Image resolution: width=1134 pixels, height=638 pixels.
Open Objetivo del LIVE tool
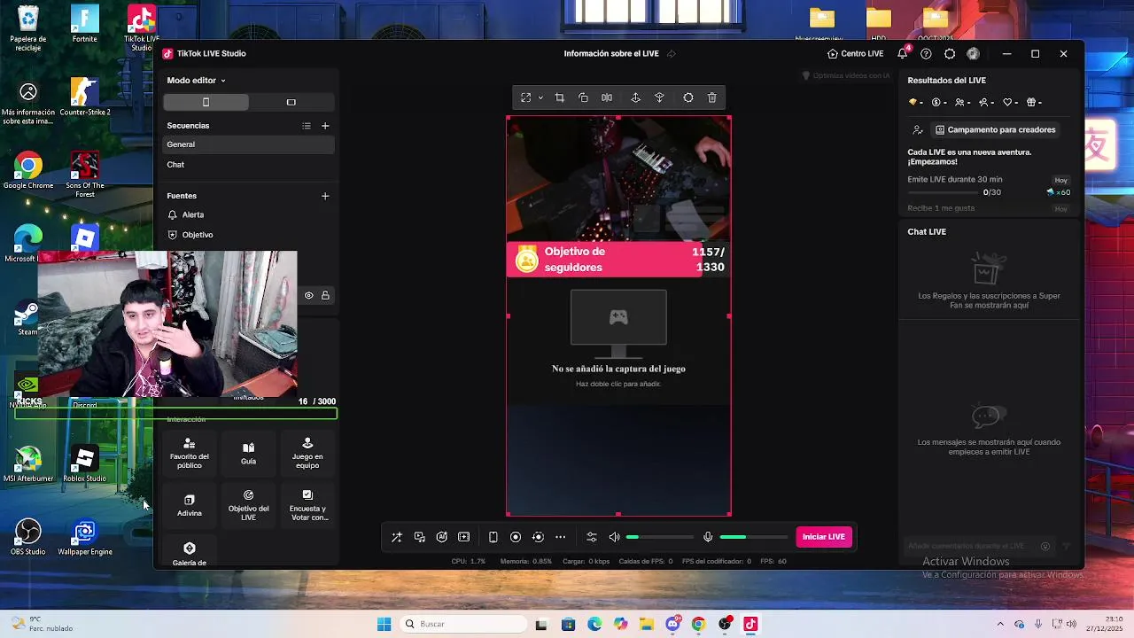coord(248,505)
